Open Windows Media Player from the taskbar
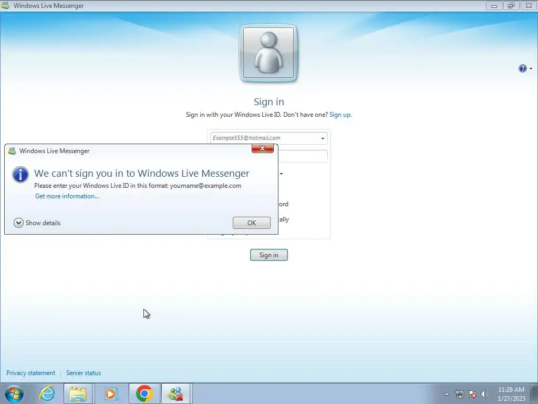Screen dimensions: 538x404 tap(110, 393)
